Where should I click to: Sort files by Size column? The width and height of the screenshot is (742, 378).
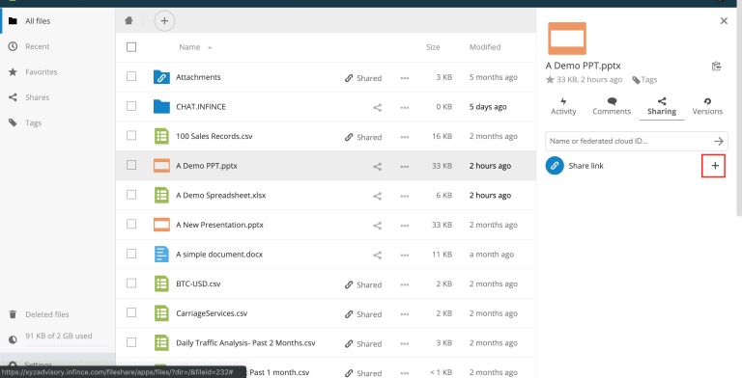[x=433, y=47]
